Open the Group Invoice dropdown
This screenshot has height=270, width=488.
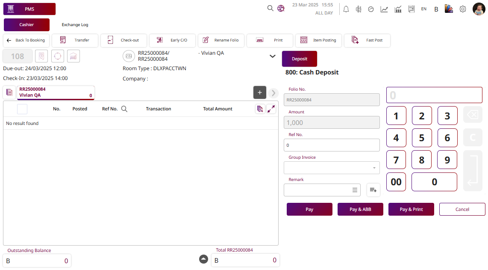point(332,168)
